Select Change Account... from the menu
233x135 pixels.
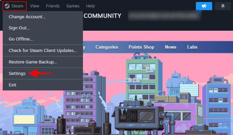43,17
